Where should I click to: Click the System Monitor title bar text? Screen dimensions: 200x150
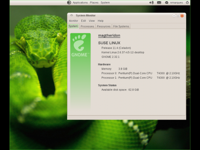pos(85,15)
